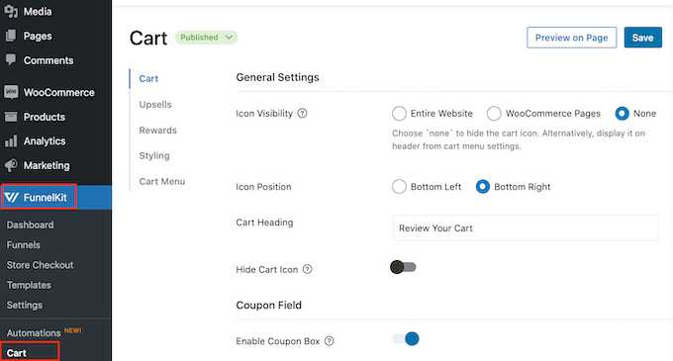Screen dimensions: 673x361
Task: Click the WooCommerce logo icon
Action: tap(11, 92)
